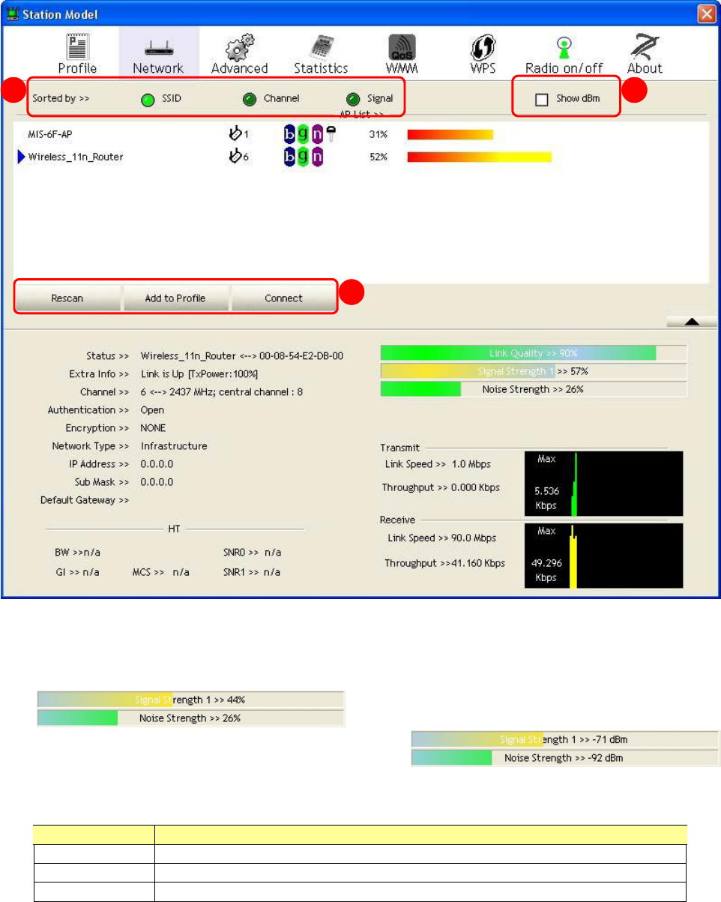Sort AP list by Channel

(250, 99)
